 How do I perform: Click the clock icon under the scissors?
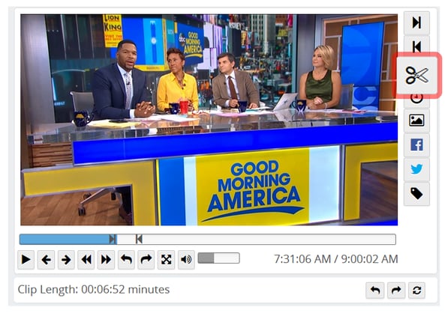click(416, 99)
